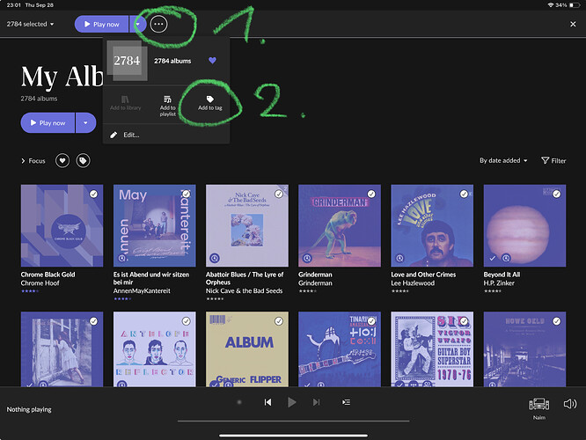This screenshot has width=586, height=440.
Task: Deselect Album Generic Flipper checkmark
Action: click(x=279, y=321)
